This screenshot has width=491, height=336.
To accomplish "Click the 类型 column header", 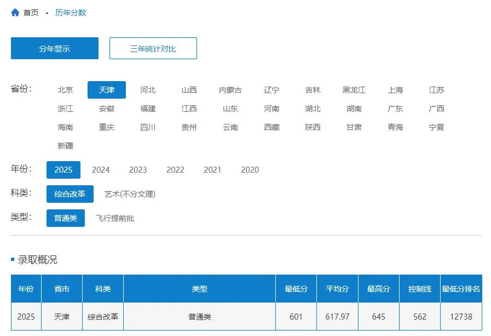I will [199, 289].
